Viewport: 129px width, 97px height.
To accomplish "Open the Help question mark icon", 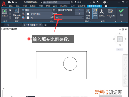I will (104, 2).
